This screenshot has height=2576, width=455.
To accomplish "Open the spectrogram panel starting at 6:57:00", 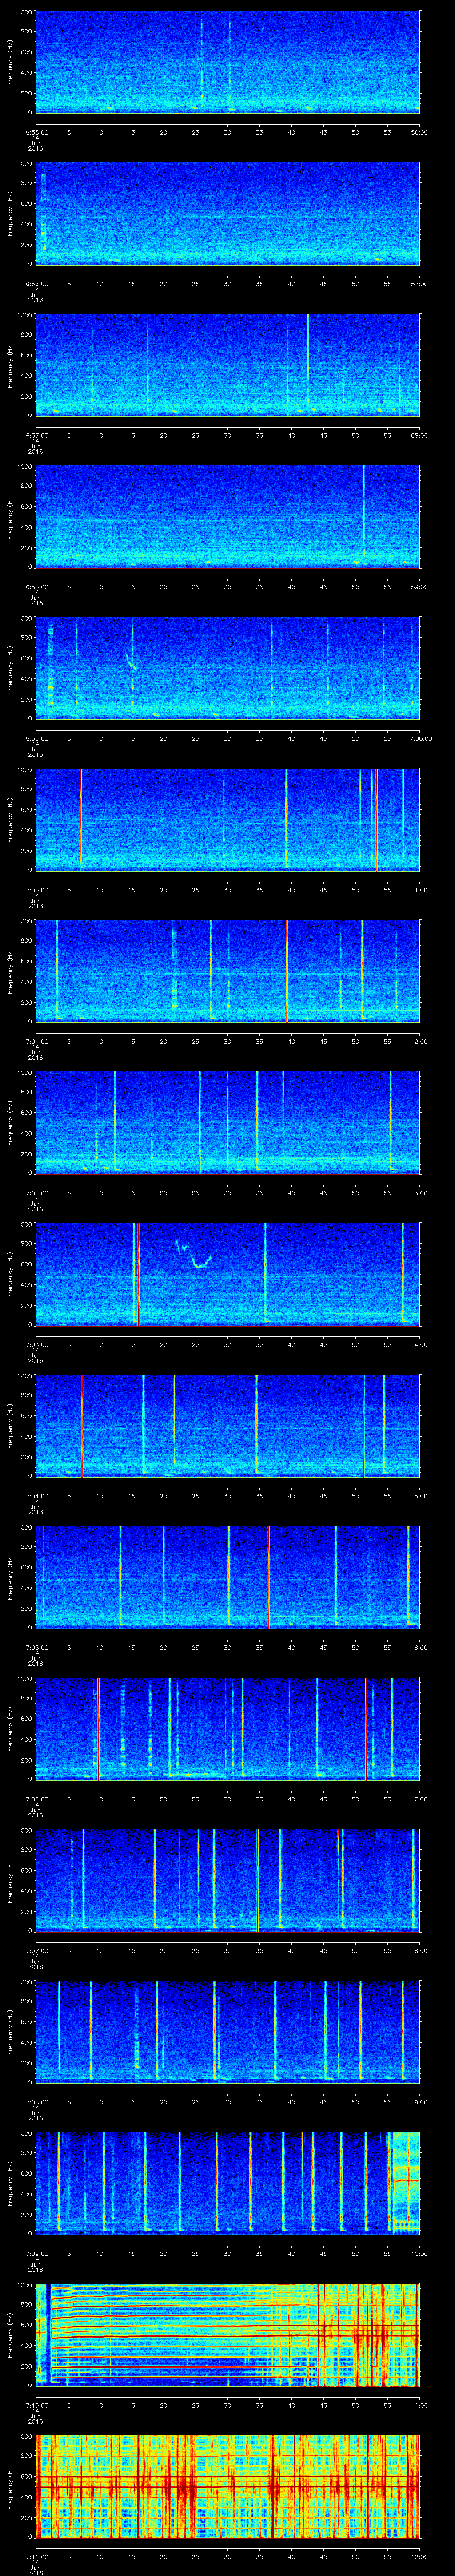I will (228, 365).
